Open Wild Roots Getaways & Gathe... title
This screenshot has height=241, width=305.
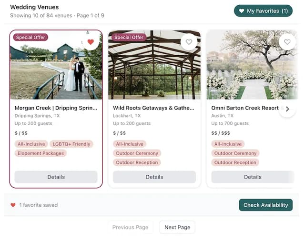(x=153, y=108)
